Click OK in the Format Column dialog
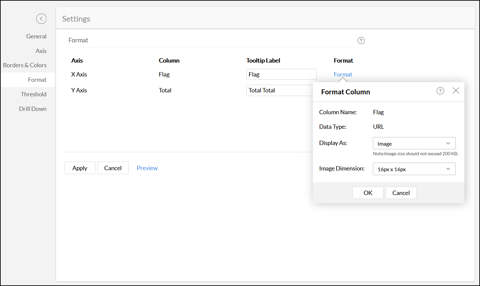The height and width of the screenshot is (286, 480). (x=368, y=193)
